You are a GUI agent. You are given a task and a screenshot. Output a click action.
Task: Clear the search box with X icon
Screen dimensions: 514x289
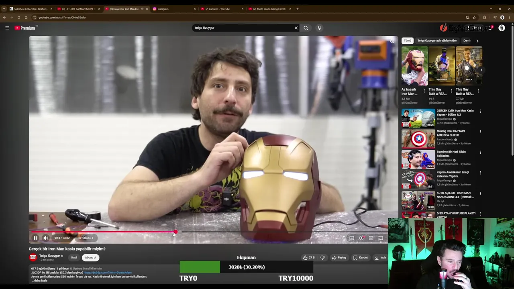click(x=296, y=28)
